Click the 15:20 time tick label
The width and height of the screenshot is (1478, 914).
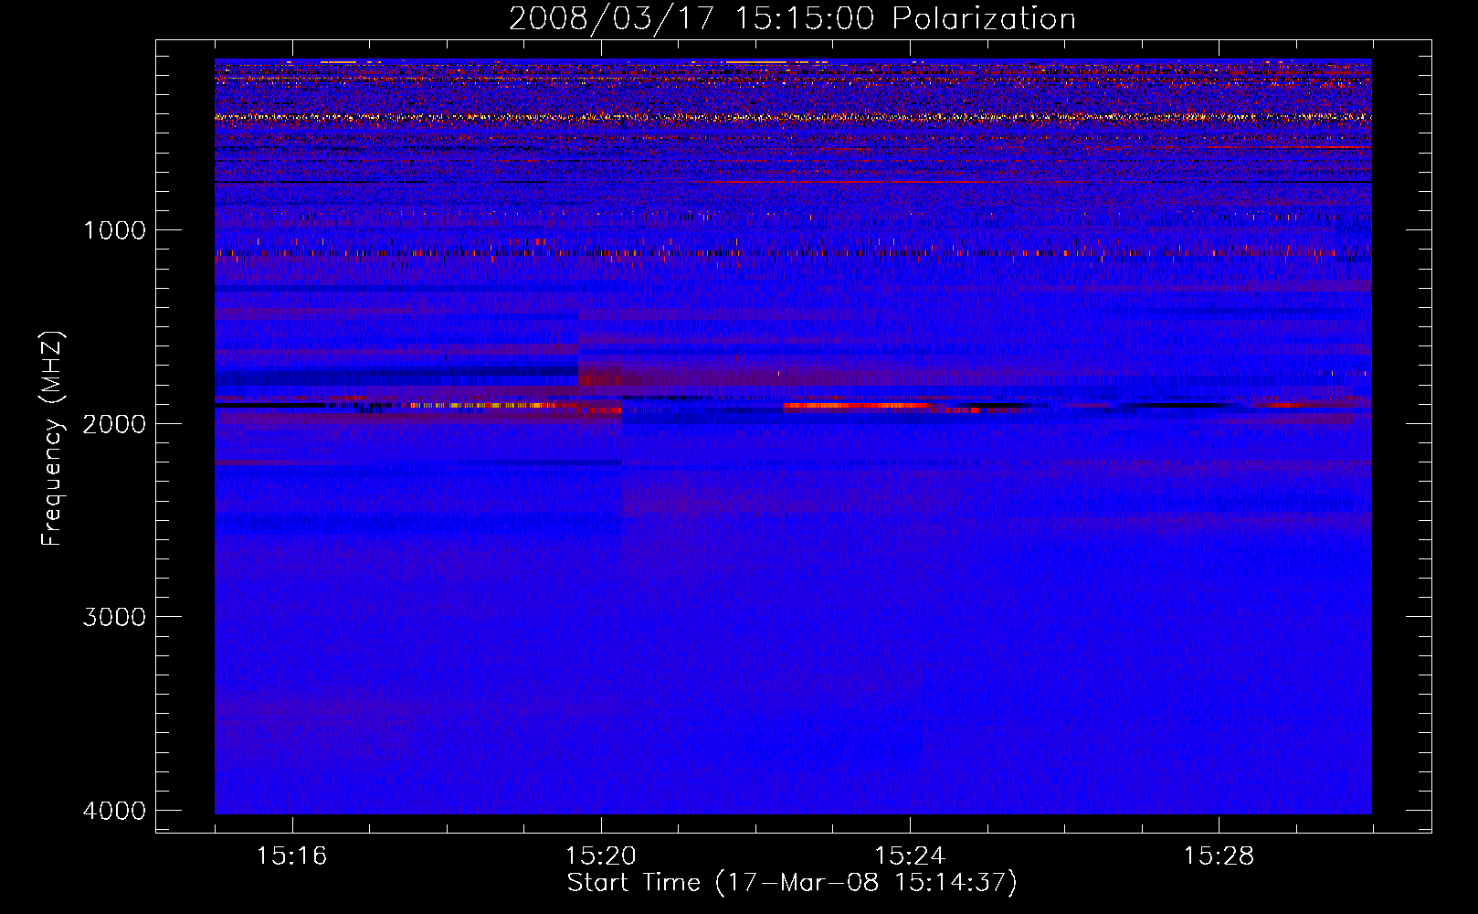coord(601,856)
